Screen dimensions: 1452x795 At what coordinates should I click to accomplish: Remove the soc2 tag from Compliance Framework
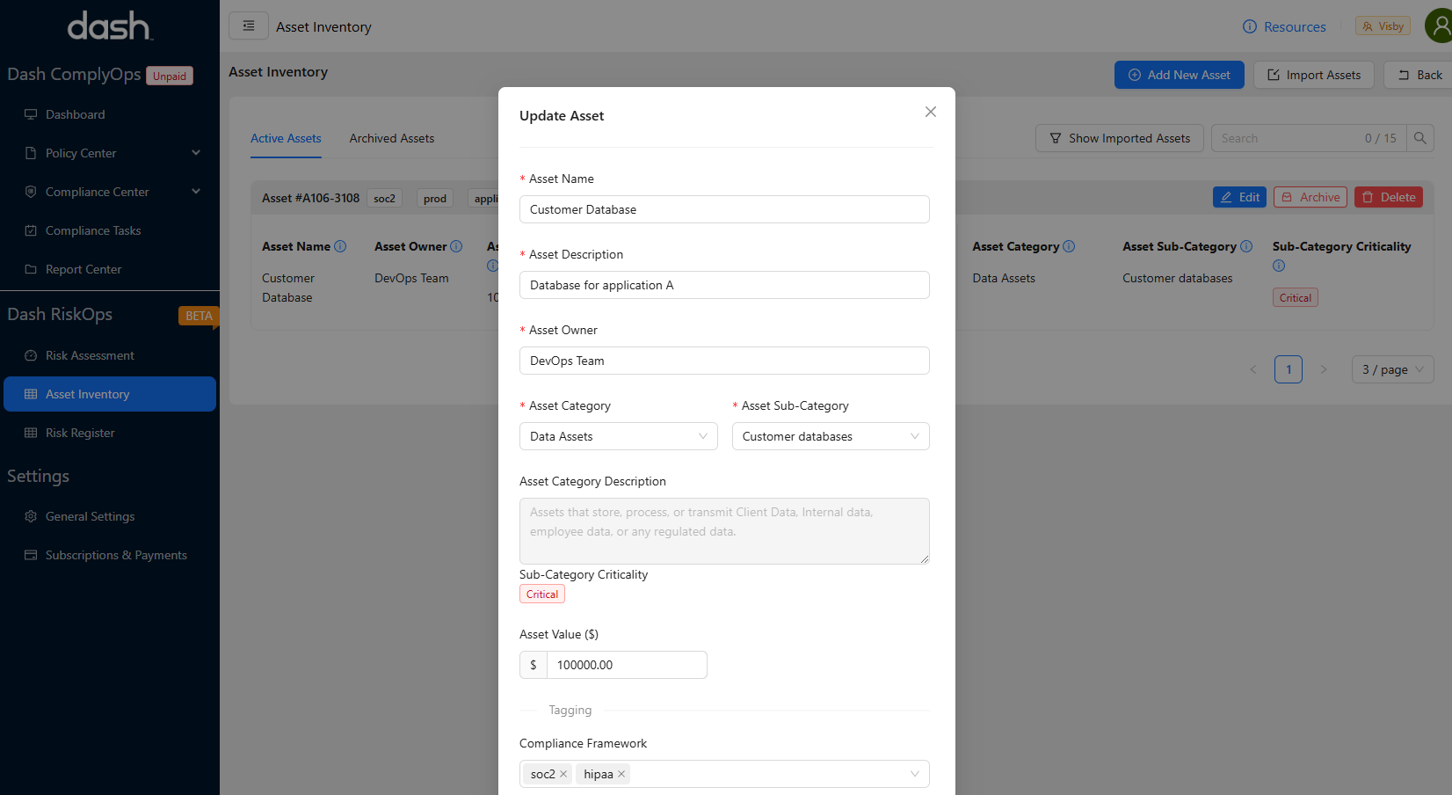tap(563, 774)
